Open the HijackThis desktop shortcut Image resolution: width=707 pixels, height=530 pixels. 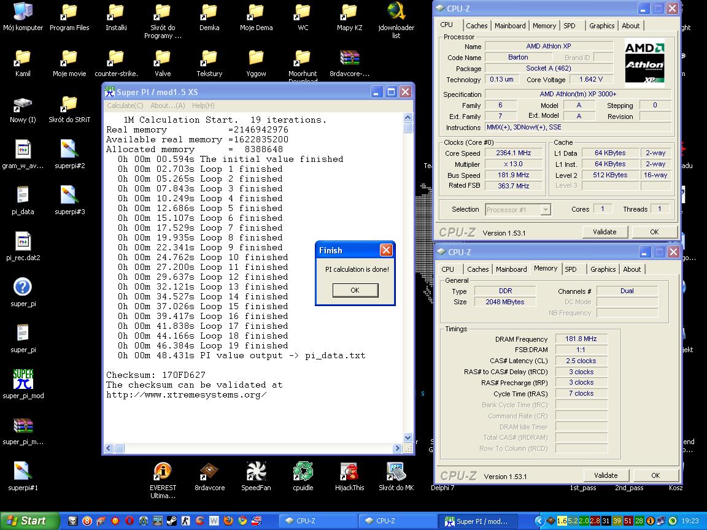tap(349, 472)
